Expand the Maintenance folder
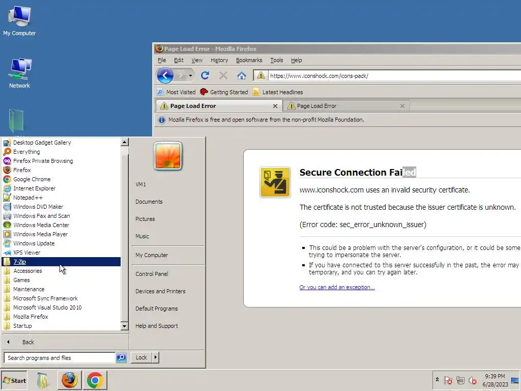Screen dimensions: 521x391 click(x=61, y=289)
